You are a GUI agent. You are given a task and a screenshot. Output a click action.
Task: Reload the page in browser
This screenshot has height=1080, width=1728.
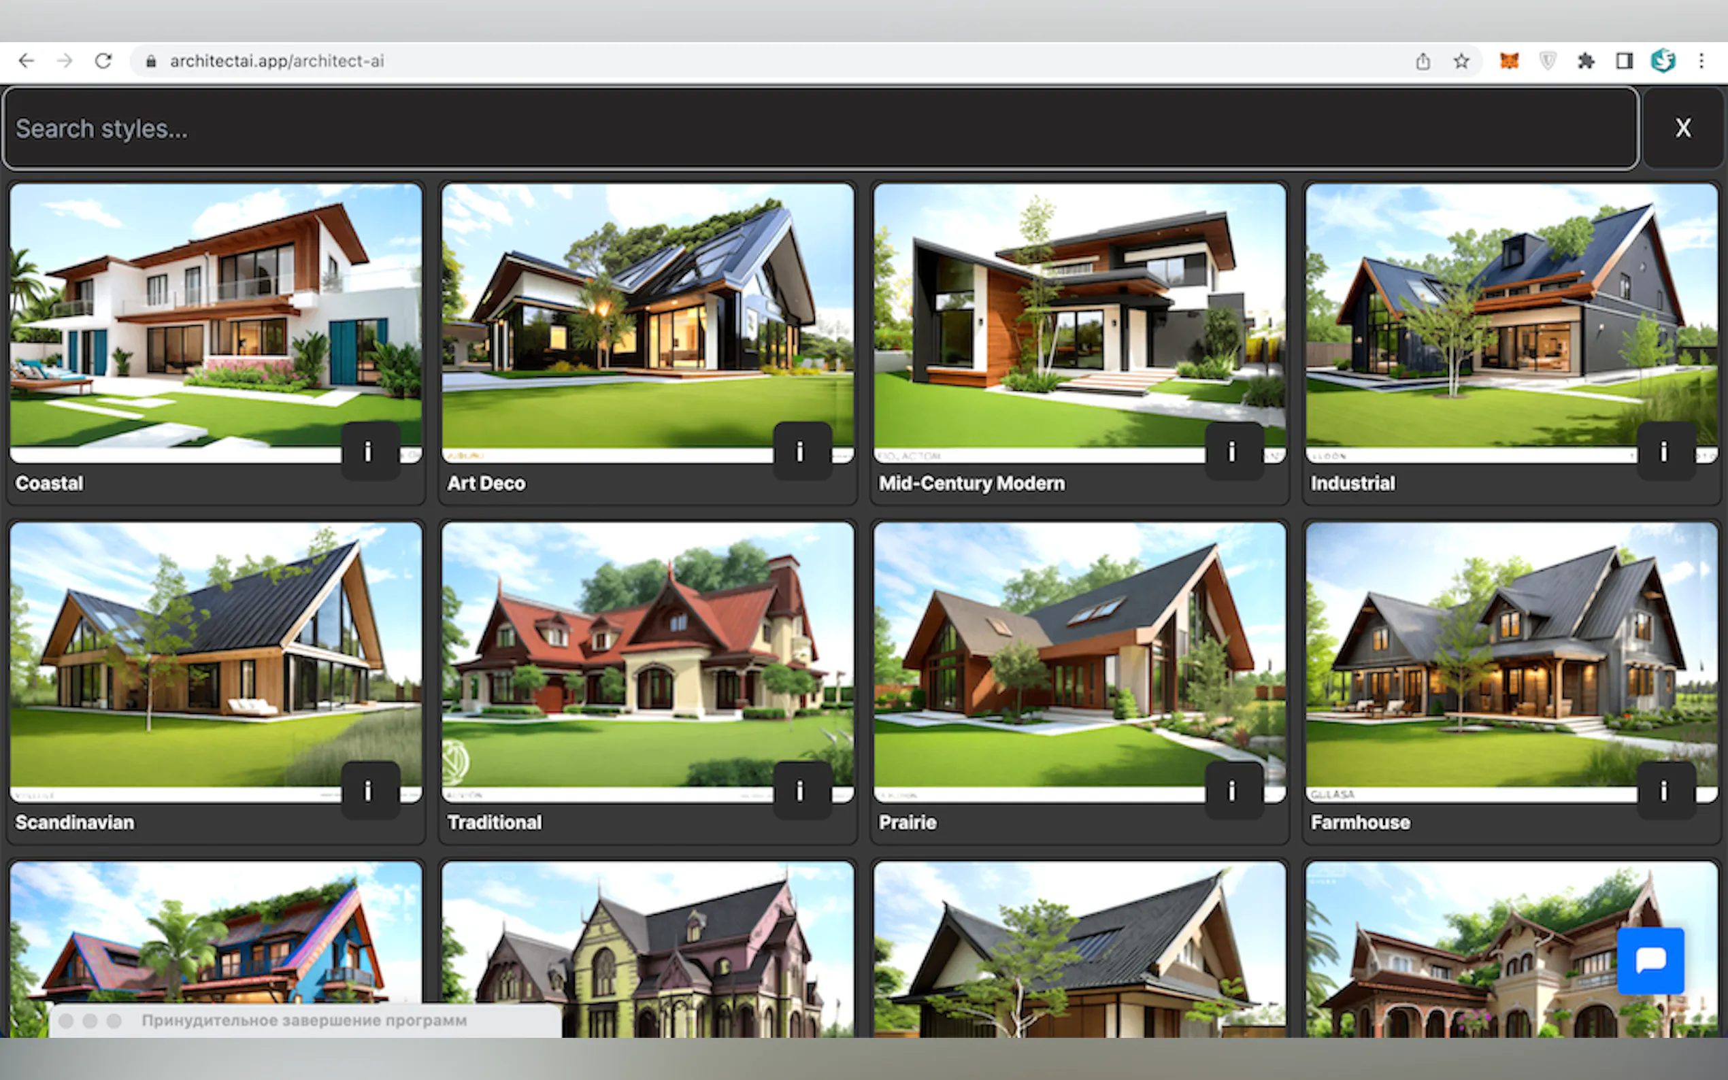(103, 61)
